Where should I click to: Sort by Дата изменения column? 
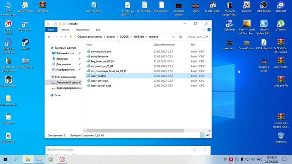pos(164,45)
